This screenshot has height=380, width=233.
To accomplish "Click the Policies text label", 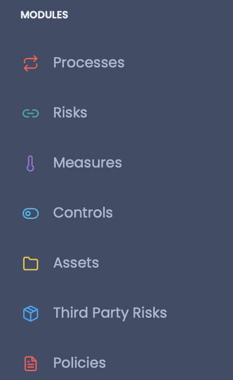I will [x=80, y=363].
